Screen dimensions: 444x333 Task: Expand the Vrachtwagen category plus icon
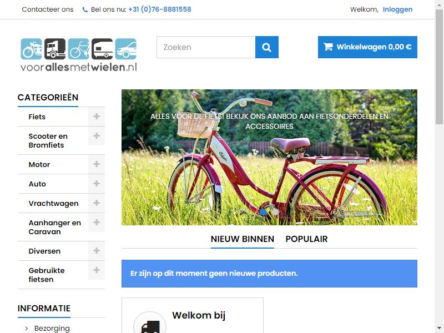[x=97, y=203]
